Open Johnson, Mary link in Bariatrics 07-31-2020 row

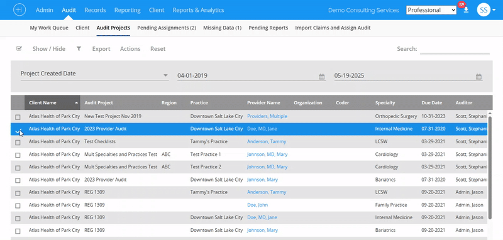[x=262, y=180]
